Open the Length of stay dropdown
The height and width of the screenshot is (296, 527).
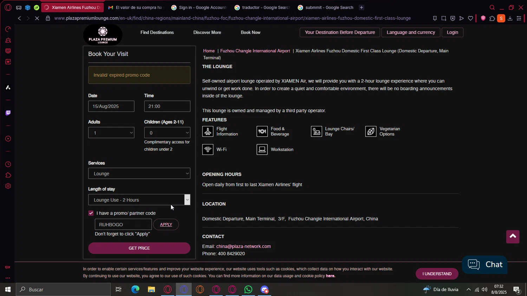tap(139, 200)
